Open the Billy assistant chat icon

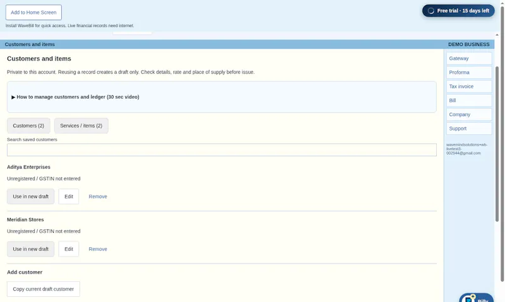477,298
